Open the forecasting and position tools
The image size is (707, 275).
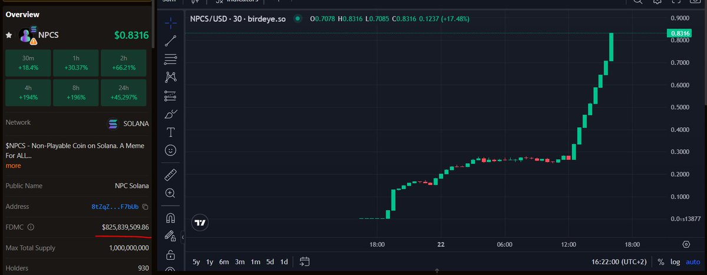pos(170,95)
